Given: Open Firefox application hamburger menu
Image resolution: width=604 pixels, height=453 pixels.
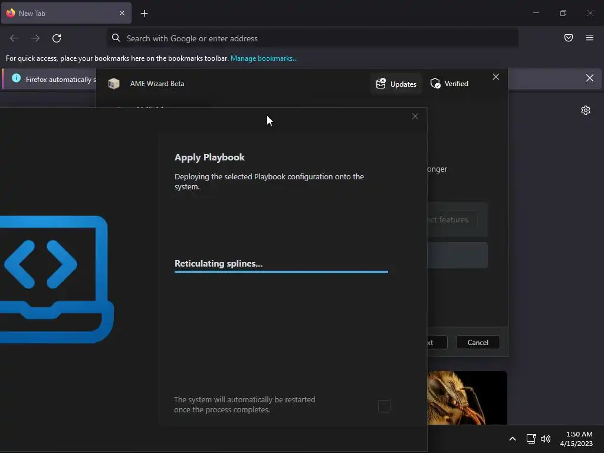Looking at the screenshot, I should tap(590, 38).
